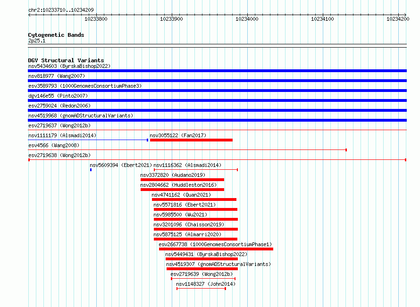Select the red bar under nsv5449431

202,259
